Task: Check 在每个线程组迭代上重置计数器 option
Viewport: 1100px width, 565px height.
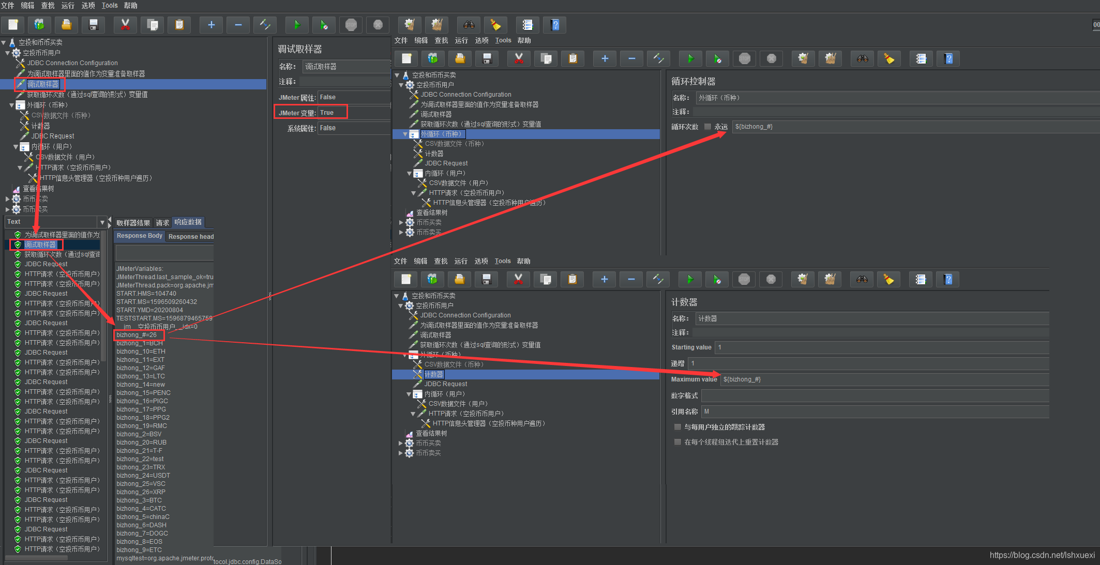Action: pyautogui.click(x=677, y=442)
